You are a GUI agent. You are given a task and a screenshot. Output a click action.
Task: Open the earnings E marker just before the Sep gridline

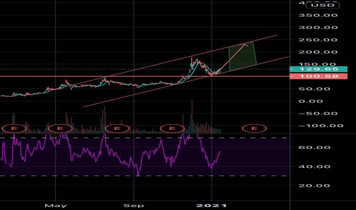[x=117, y=129]
